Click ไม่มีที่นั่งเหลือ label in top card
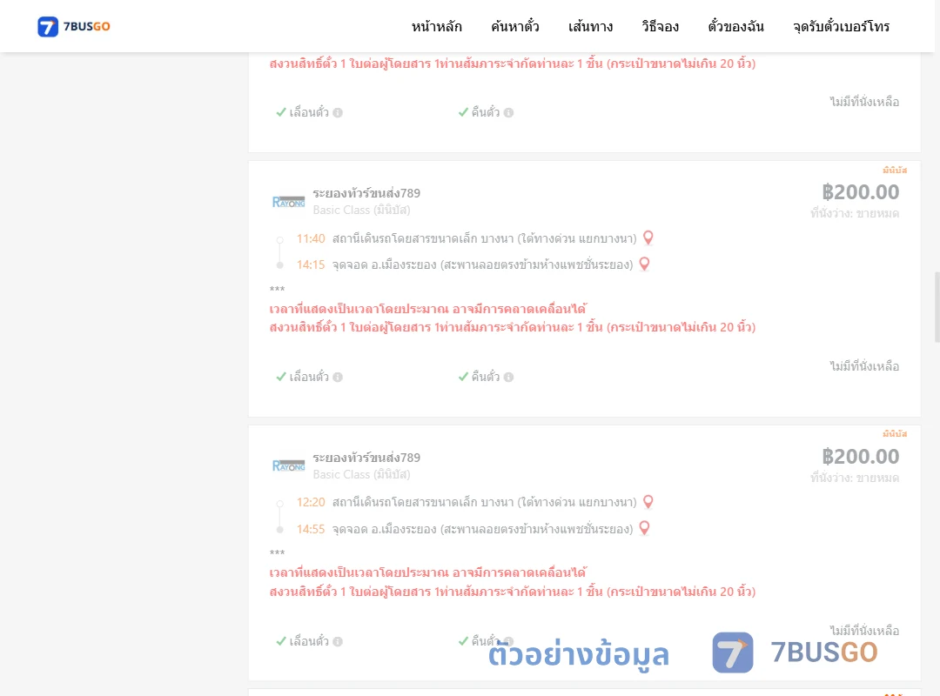 click(x=864, y=102)
